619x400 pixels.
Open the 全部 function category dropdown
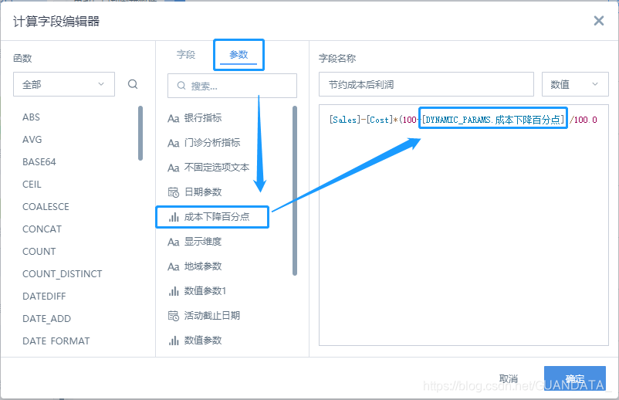64,84
